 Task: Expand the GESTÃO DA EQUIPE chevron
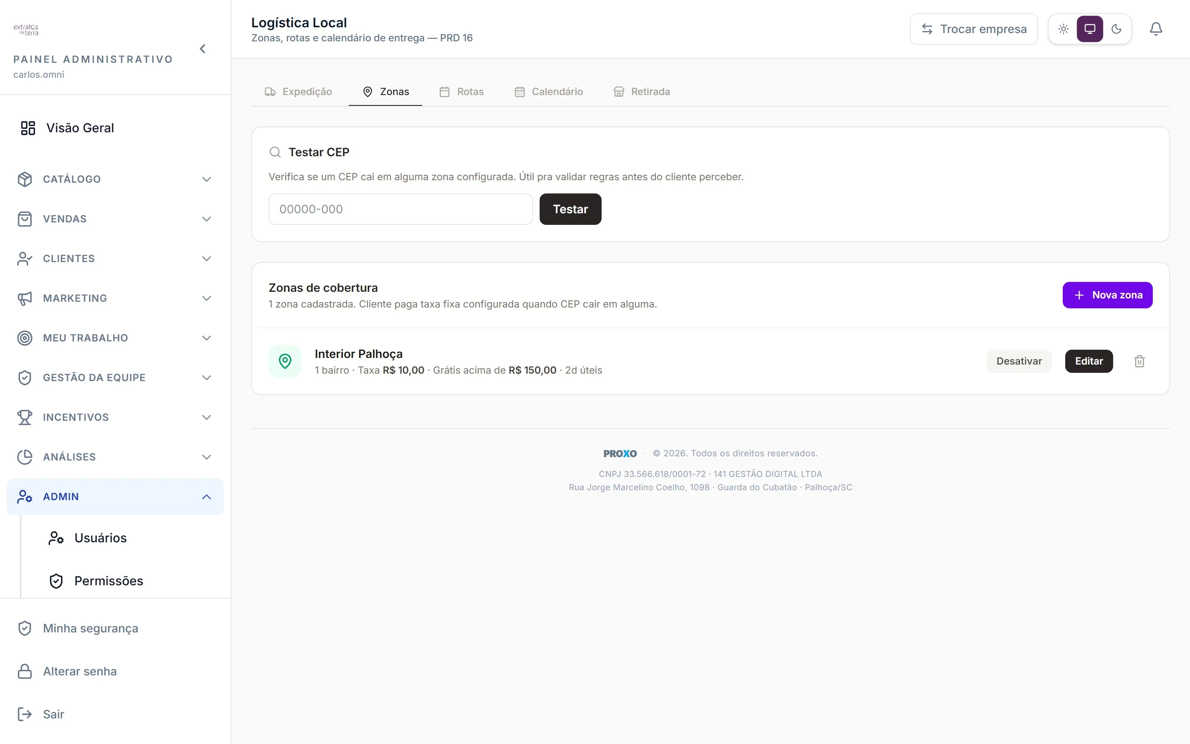(x=207, y=378)
